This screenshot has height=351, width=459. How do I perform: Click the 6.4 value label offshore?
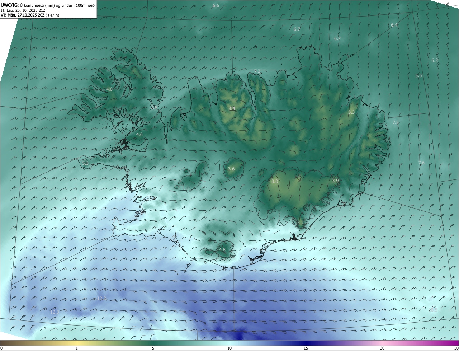(394, 25)
